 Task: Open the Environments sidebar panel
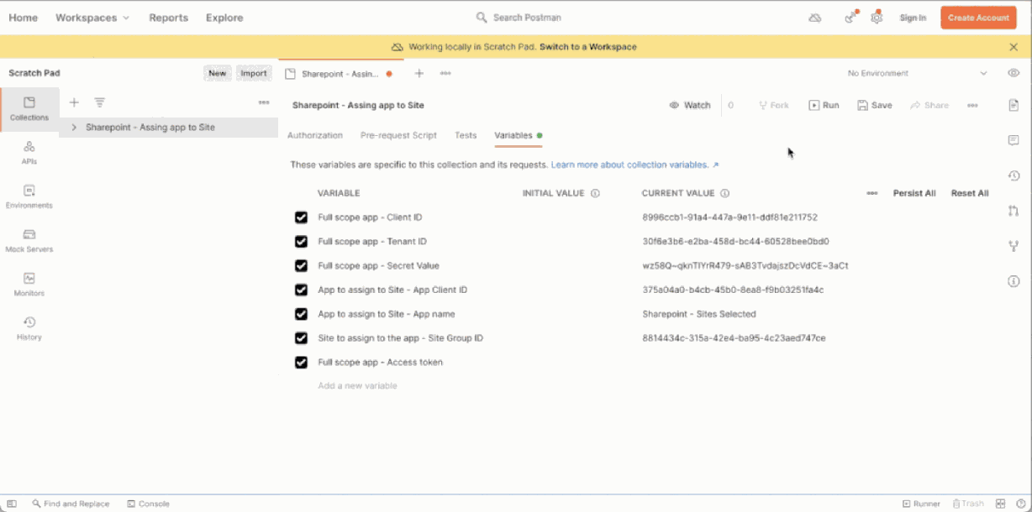pyautogui.click(x=29, y=197)
